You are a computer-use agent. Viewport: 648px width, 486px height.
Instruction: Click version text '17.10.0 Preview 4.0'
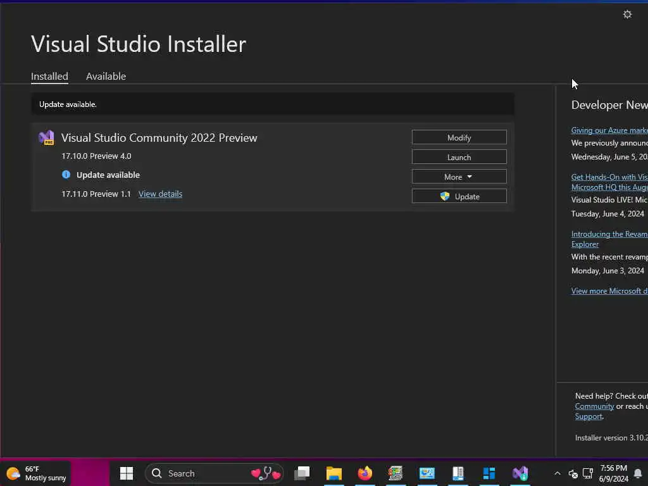coord(96,156)
